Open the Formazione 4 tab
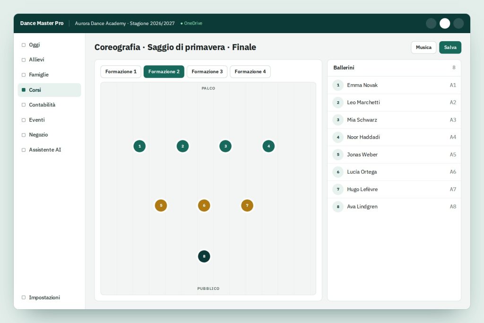 point(251,71)
